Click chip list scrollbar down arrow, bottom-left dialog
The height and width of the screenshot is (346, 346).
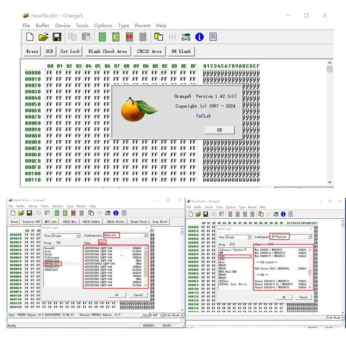pos(145,285)
